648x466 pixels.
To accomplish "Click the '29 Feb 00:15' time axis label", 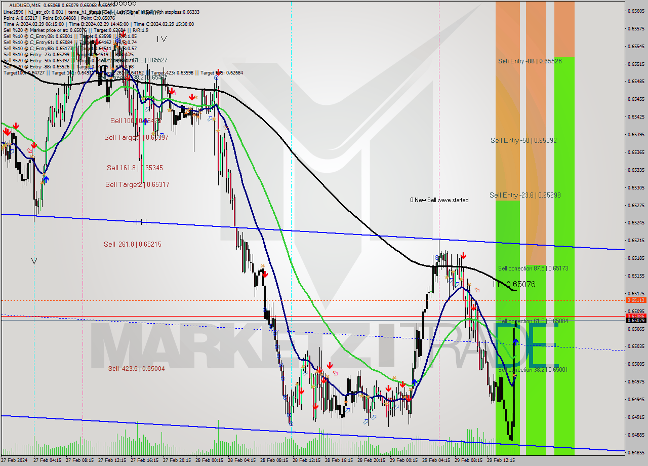I will (x=404, y=461).
